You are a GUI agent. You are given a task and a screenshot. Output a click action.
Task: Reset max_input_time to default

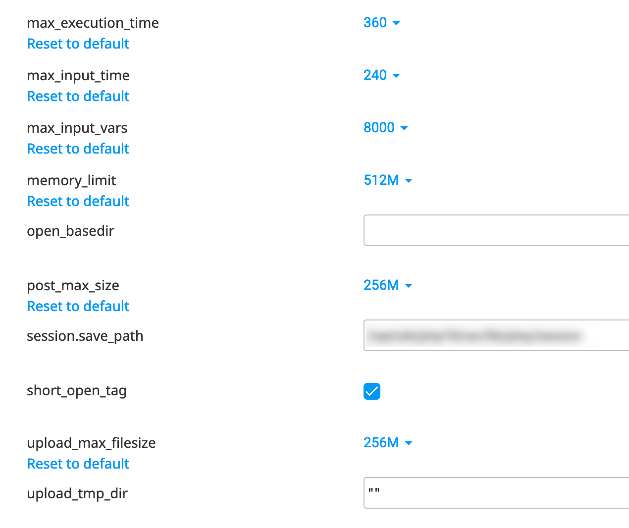[78, 96]
